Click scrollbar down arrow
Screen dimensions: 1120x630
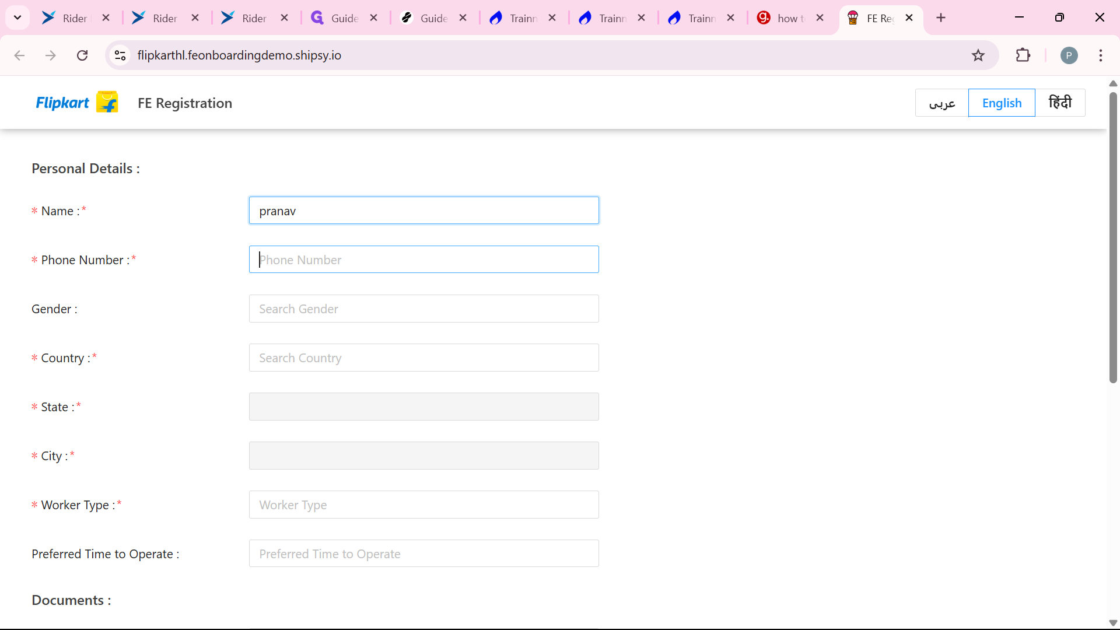click(x=1113, y=623)
